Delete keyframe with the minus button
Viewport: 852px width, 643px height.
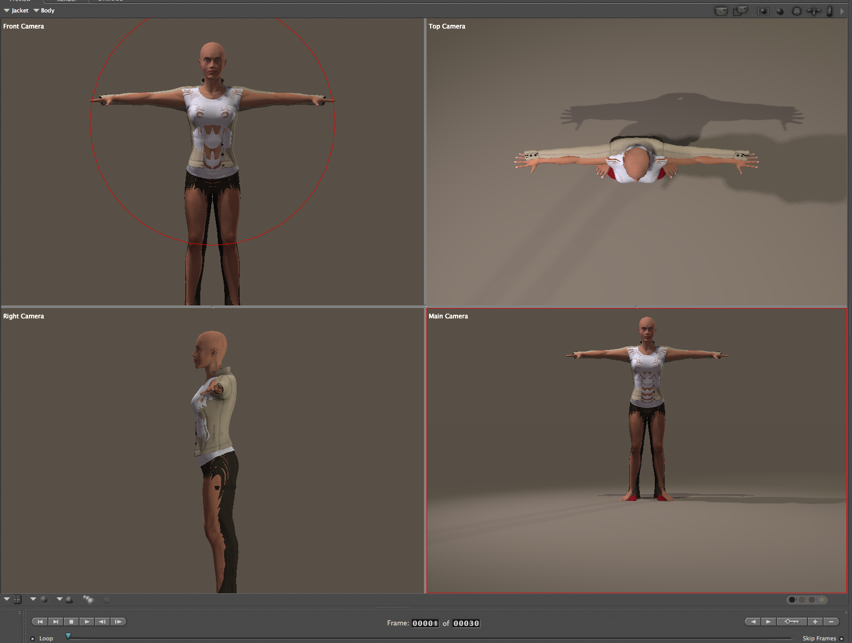pyautogui.click(x=831, y=622)
